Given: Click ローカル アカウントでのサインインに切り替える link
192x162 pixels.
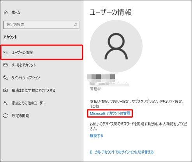Looking at the screenshot, I should pos(122,152).
